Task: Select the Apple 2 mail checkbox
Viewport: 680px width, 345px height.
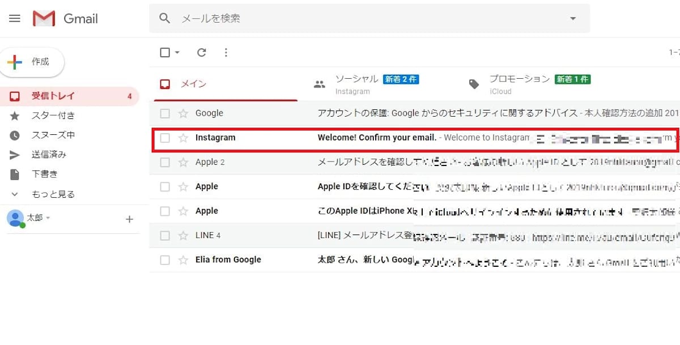Action: [x=165, y=162]
